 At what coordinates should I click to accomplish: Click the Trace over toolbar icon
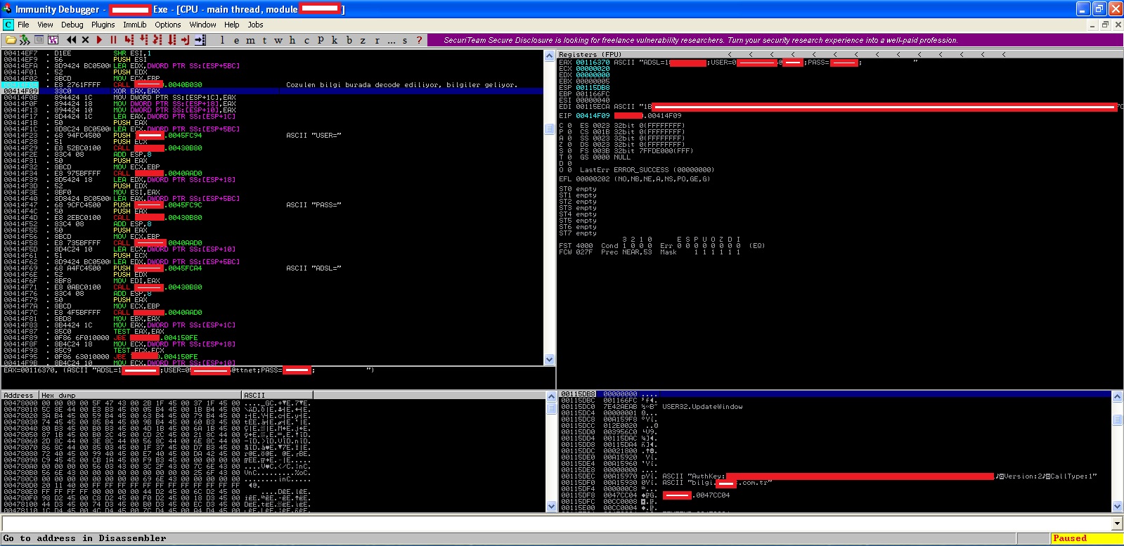172,40
